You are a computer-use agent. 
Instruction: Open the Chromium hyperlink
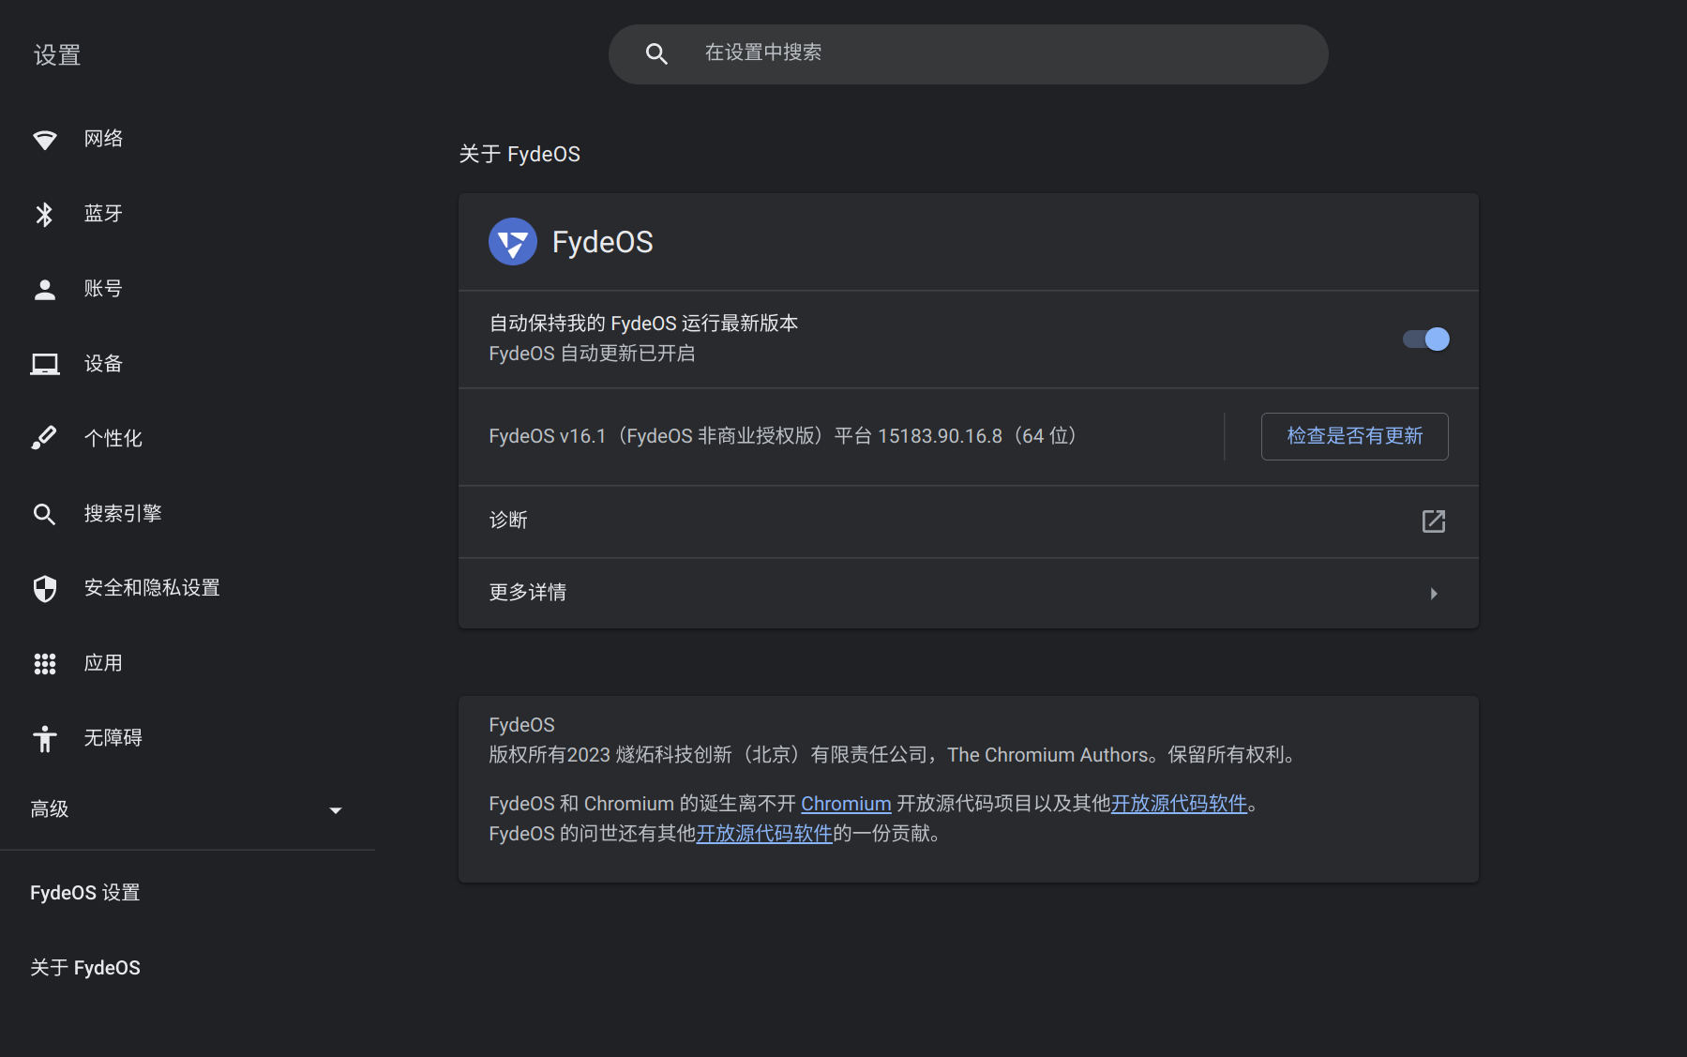coord(846,804)
